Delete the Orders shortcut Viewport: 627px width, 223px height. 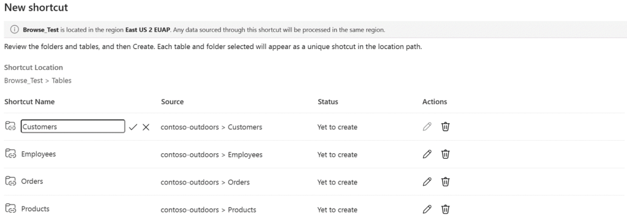pyautogui.click(x=446, y=182)
